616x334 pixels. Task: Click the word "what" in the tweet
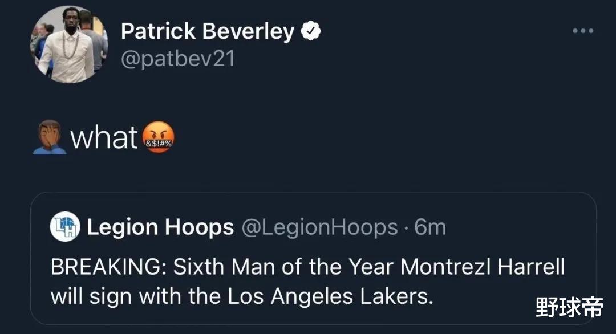(104, 138)
